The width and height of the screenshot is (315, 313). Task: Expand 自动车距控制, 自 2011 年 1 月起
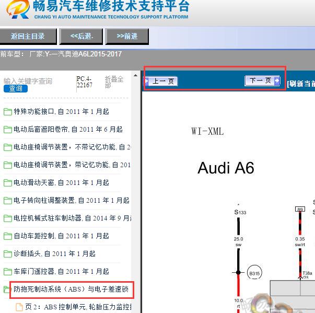(x=61, y=236)
